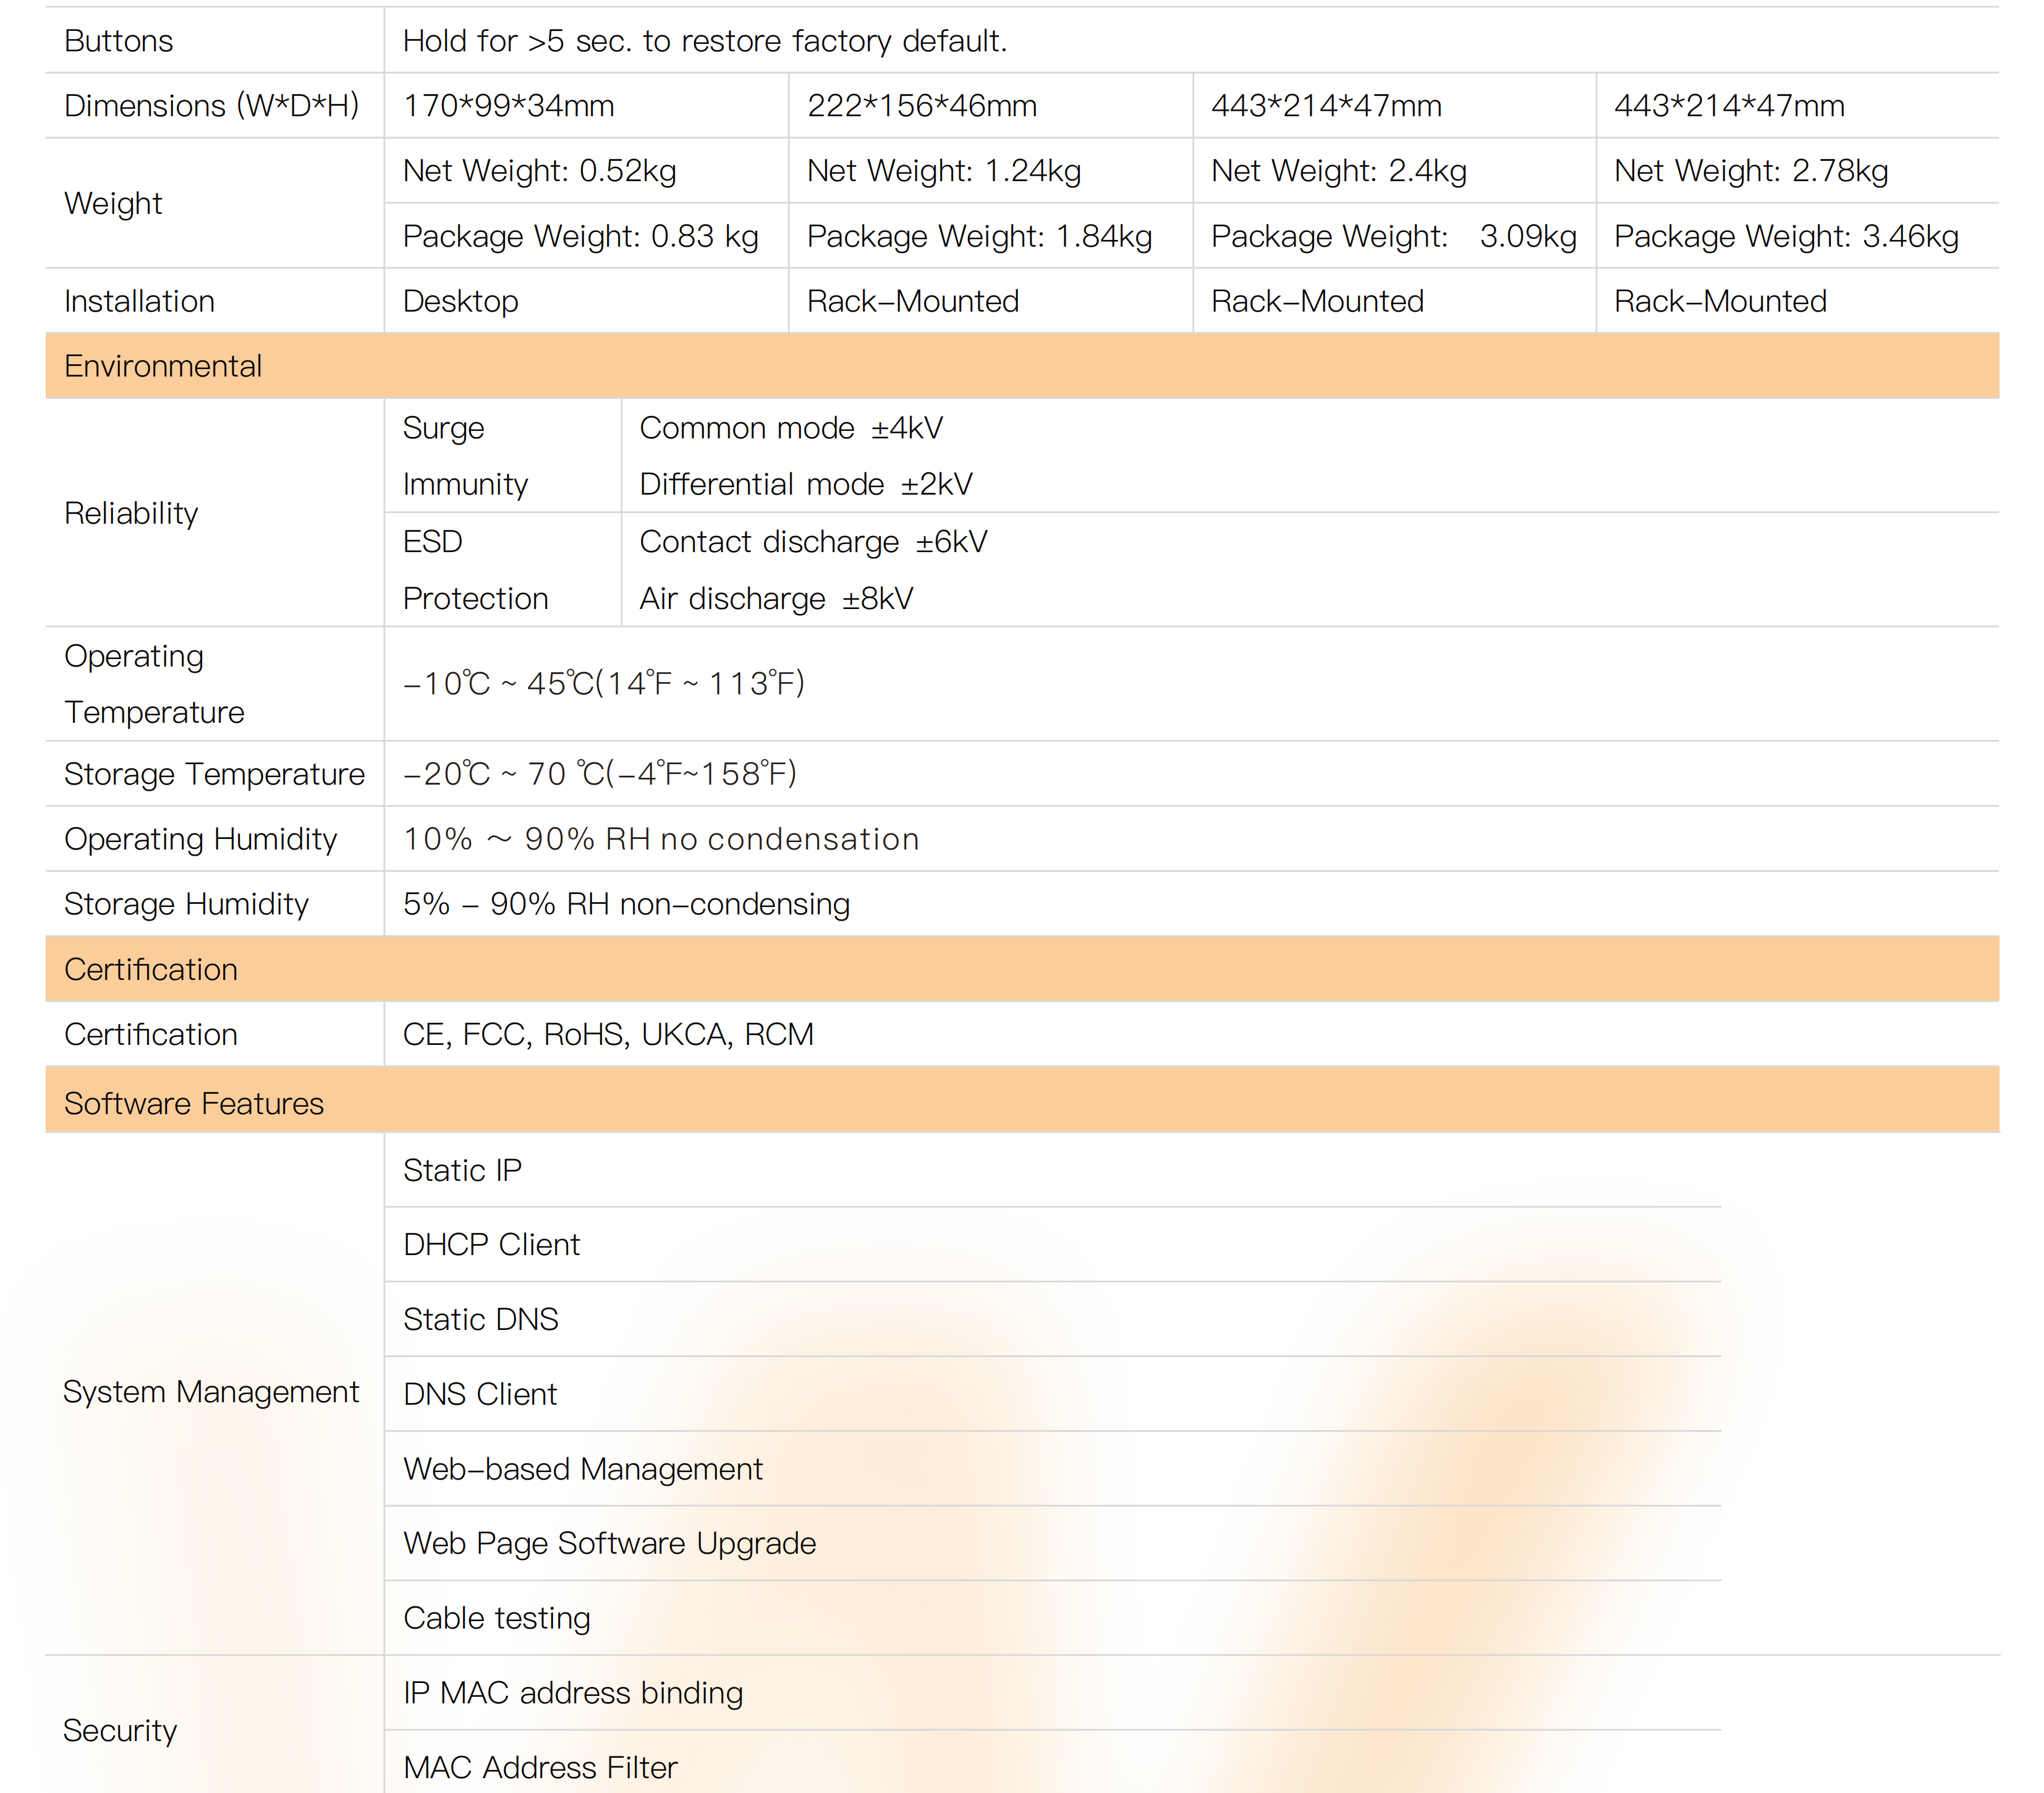Click the Static DNS entry
The height and width of the screenshot is (1793, 2044).
480,1320
